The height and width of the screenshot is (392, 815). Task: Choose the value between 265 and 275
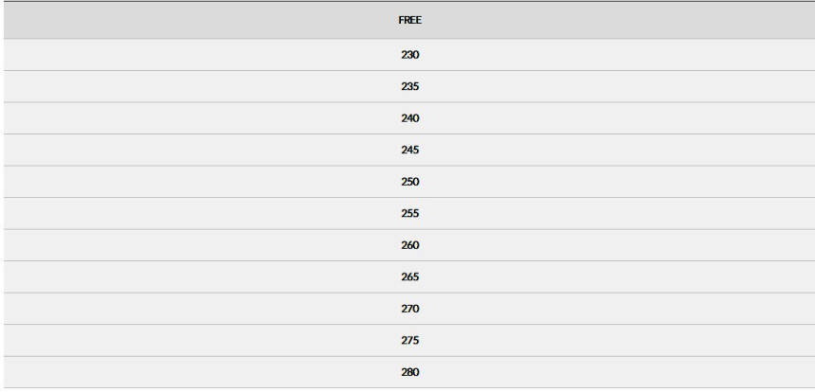[409, 309]
